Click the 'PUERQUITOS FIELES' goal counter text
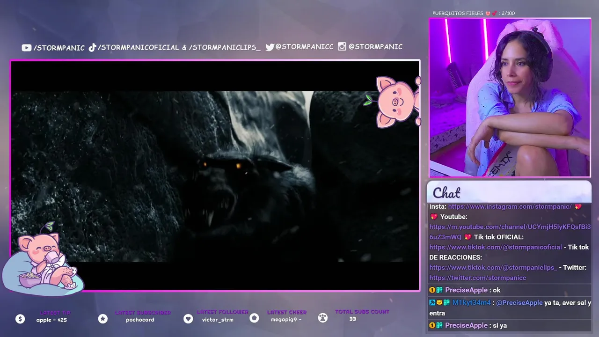The image size is (599, 337). (474, 13)
